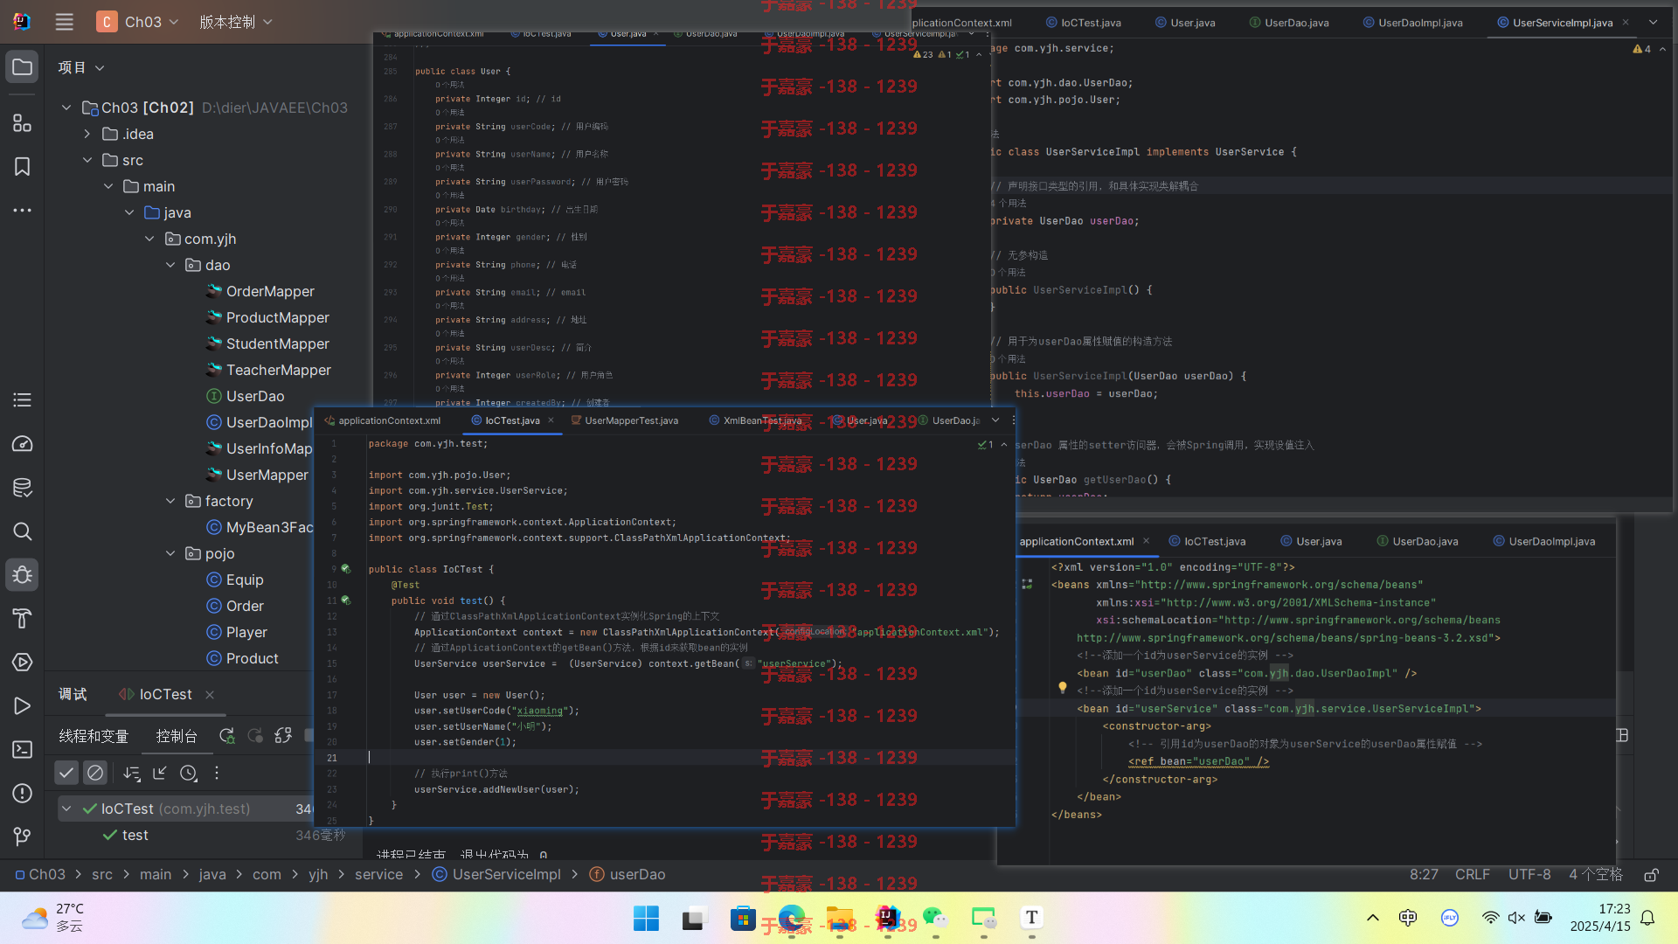Collapse IoCTest result tree node

[x=66, y=809]
